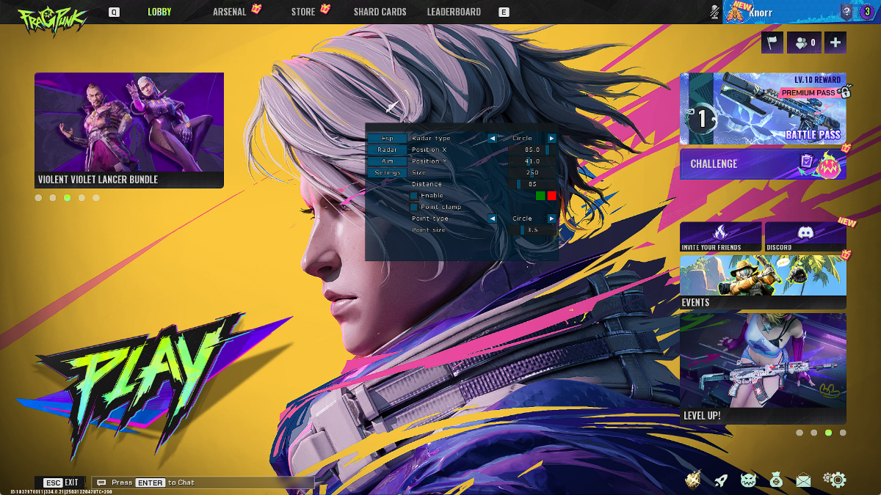881x495 pixels.
Task: Open the money bag icon
Action: pyautogui.click(x=776, y=480)
